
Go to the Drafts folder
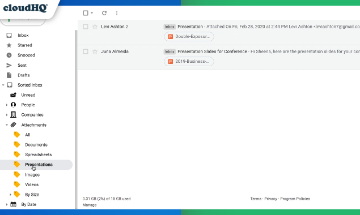pos(24,75)
